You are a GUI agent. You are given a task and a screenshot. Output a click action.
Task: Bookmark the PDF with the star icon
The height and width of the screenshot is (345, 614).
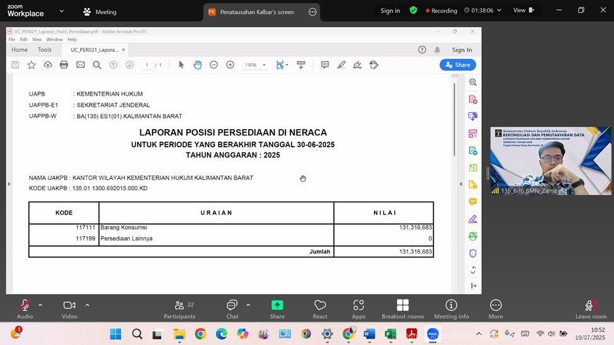[x=31, y=65]
